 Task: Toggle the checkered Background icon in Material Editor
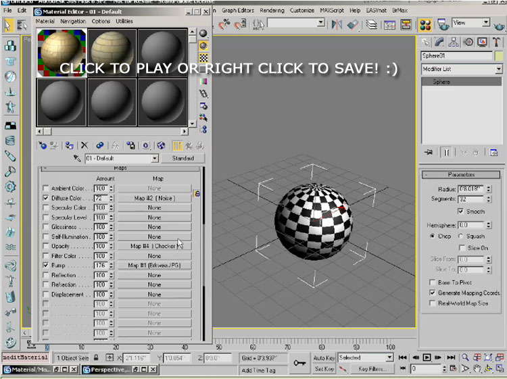coord(203,57)
